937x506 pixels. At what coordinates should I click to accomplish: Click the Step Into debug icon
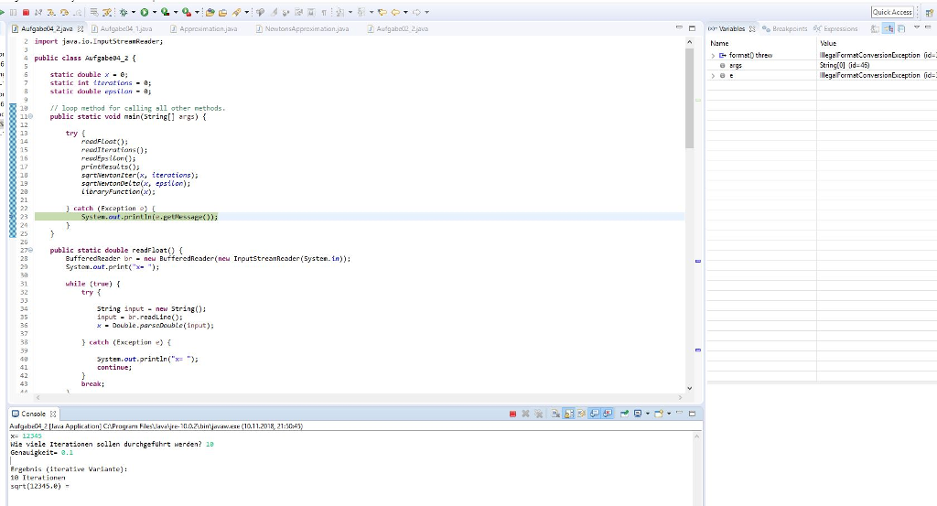[x=51, y=12]
